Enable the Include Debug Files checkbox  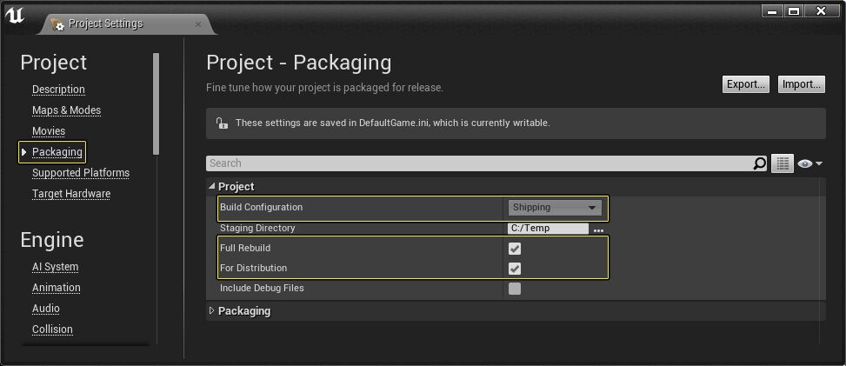pyautogui.click(x=515, y=289)
